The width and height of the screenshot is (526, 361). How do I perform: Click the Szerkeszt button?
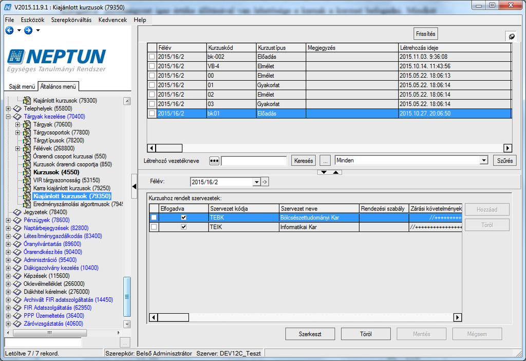310,334
